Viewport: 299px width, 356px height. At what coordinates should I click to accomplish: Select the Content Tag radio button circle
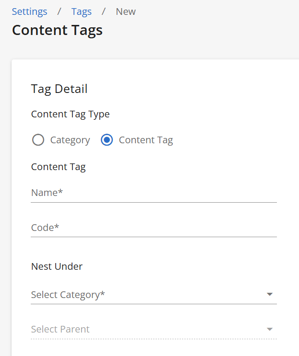107,139
